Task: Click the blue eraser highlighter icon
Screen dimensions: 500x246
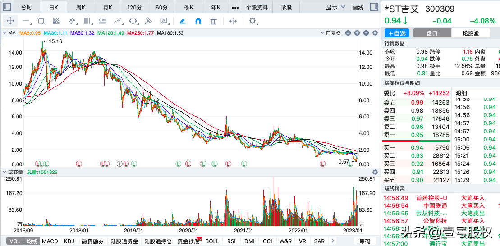Action: [x=183, y=21]
